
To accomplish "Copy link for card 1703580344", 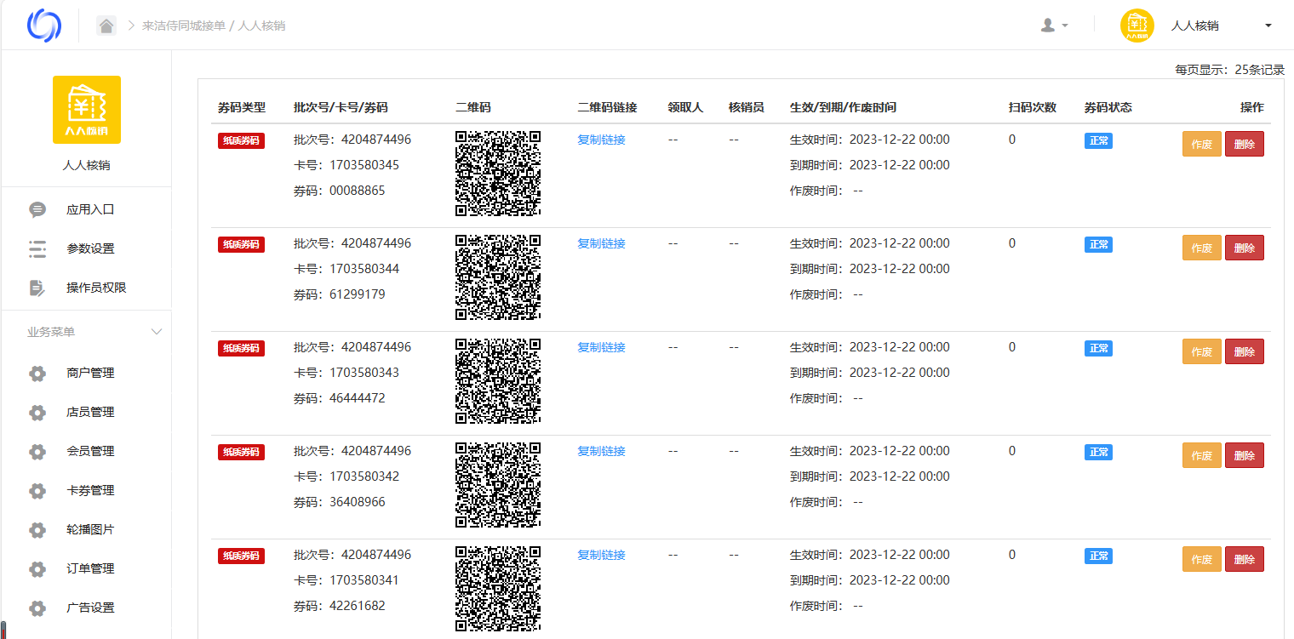I will pos(601,243).
